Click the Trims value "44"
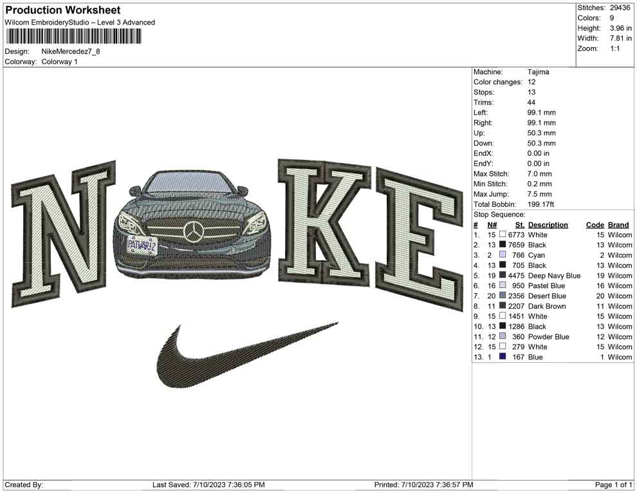 (531, 102)
